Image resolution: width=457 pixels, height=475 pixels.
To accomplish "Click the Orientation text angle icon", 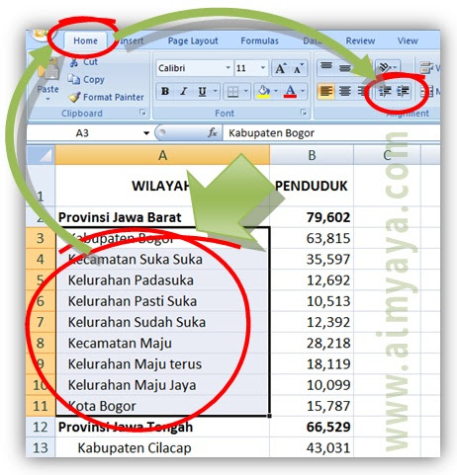I will click(x=384, y=67).
